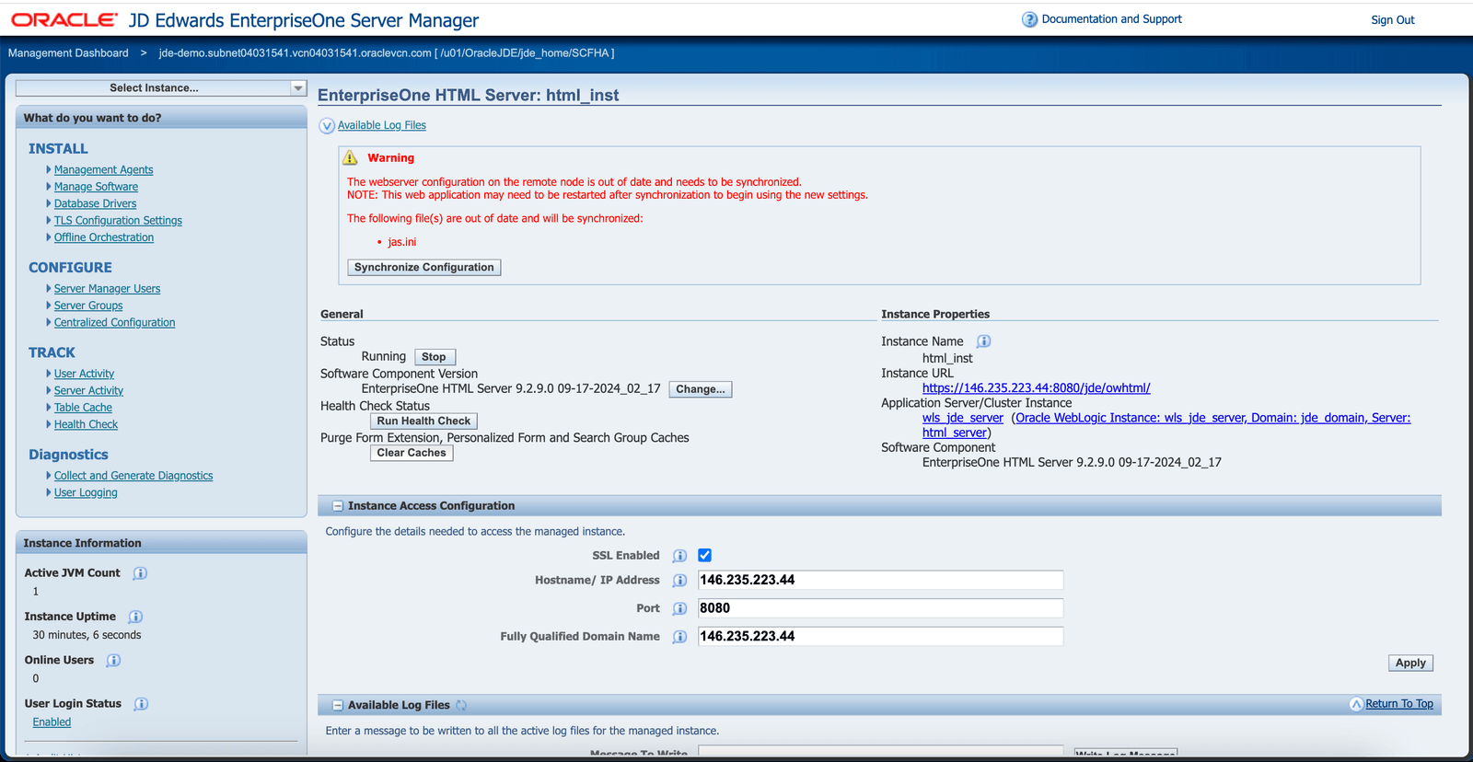
Task: Click Management Dashboard in the breadcrumb
Action: pyautogui.click(x=68, y=53)
